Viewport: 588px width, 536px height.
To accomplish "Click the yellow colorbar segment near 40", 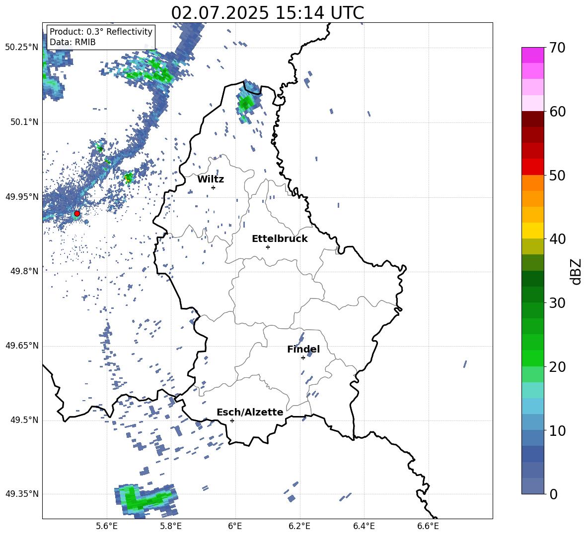I will click(x=532, y=231).
